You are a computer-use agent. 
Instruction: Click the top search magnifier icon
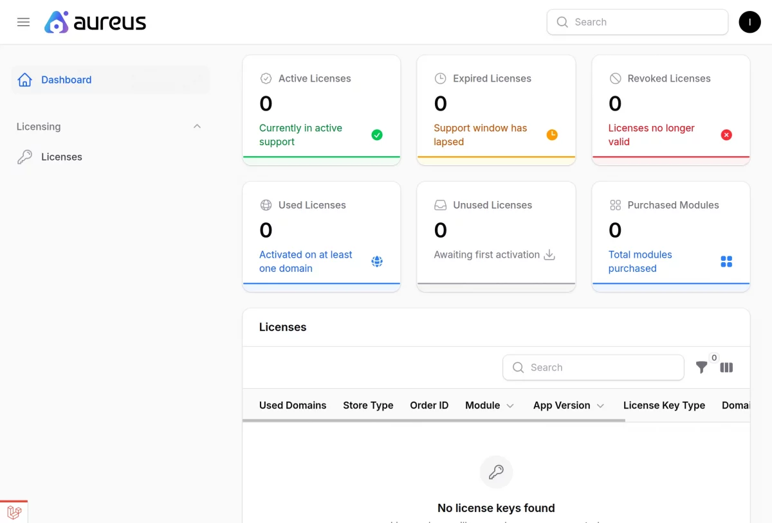pos(562,22)
